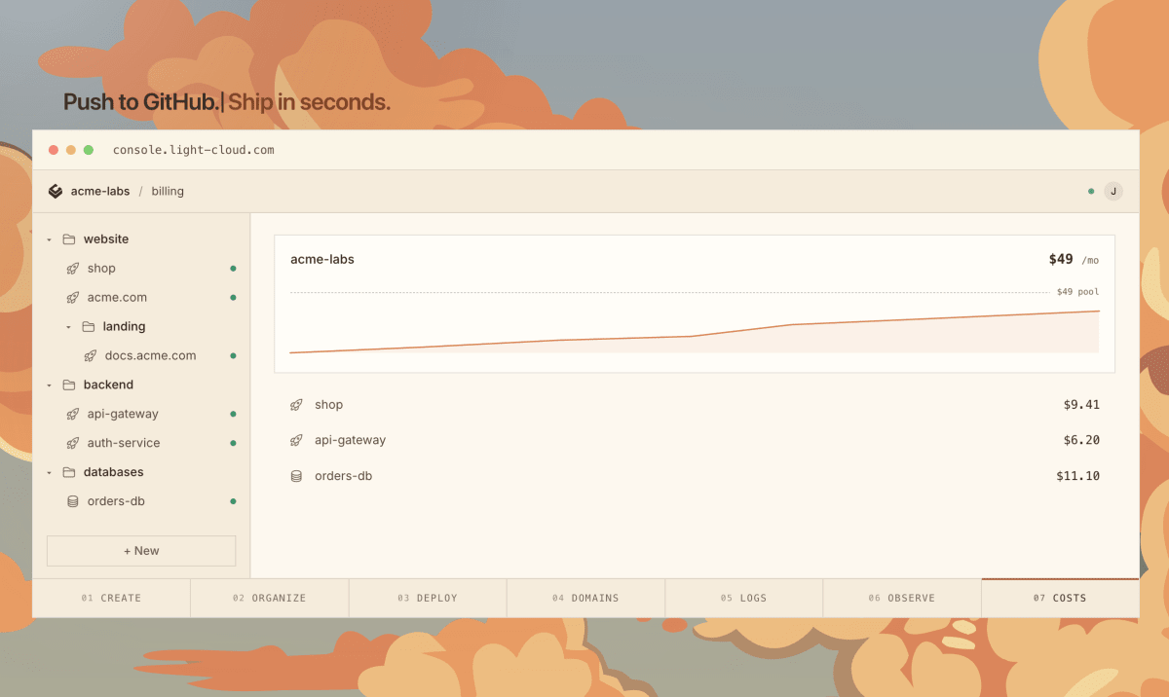Screen dimensions: 1169x697
Task: Click the backend folder label
Action: click(108, 385)
